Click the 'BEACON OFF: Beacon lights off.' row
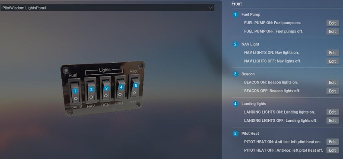 click(x=272, y=91)
